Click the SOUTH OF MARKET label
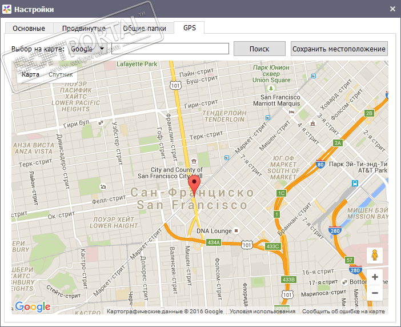The image size is (401, 327). pyautogui.click(x=283, y=174)
